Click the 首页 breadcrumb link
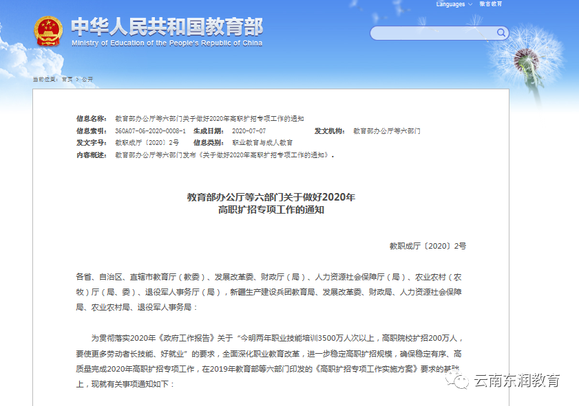 (x=66, y=79)
